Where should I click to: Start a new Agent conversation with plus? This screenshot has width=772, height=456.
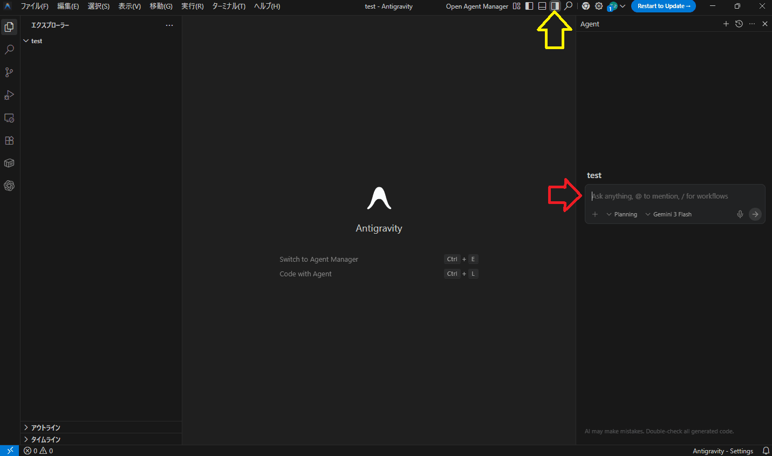[726, 24]
